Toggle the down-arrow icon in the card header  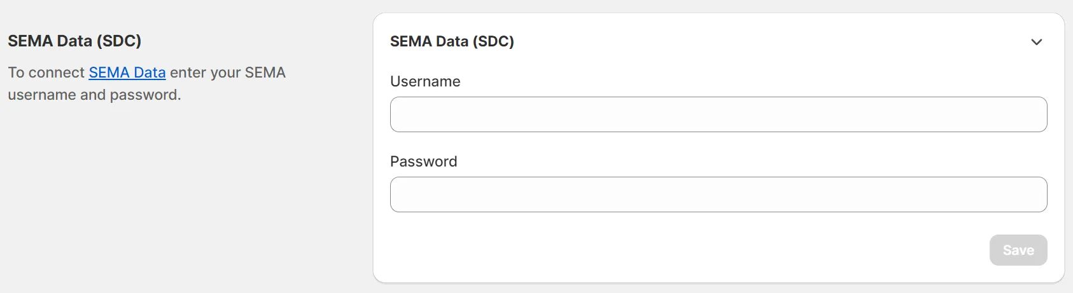[x=1036, y=42]
